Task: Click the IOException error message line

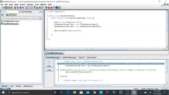Action: click(108, 70)
